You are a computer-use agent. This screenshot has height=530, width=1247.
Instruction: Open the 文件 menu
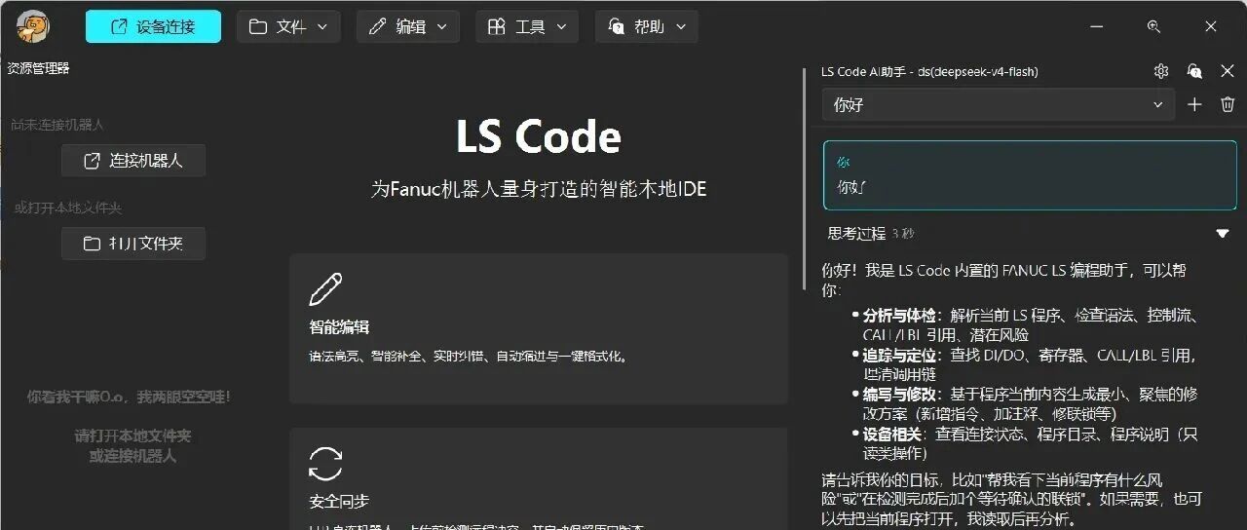pyautogui.click(x=288, y=26)
